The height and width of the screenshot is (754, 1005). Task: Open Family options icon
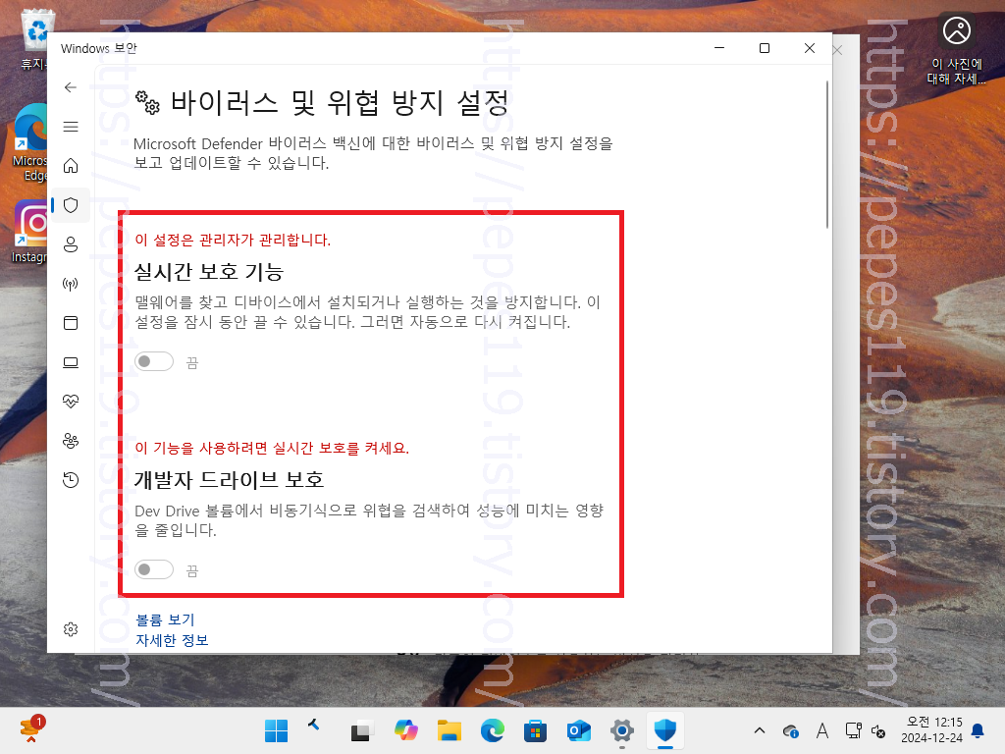pos(71,441)
